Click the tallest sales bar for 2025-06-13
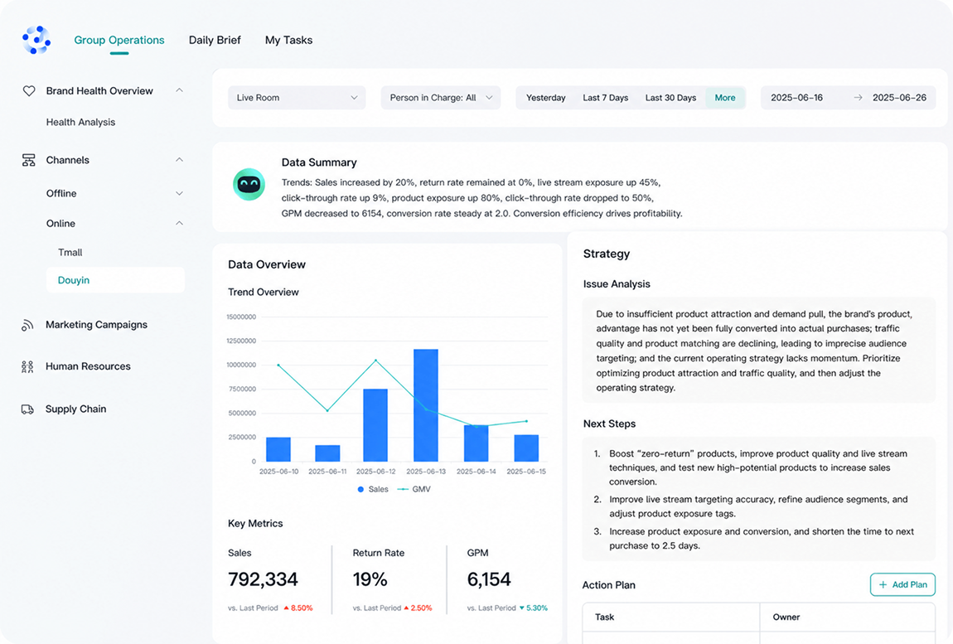Screen dimensions: 953x644 click(425, 405)
